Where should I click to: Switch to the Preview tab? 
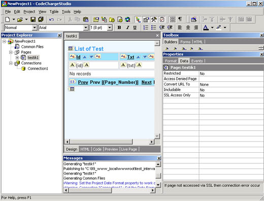(x=111, y=149)
